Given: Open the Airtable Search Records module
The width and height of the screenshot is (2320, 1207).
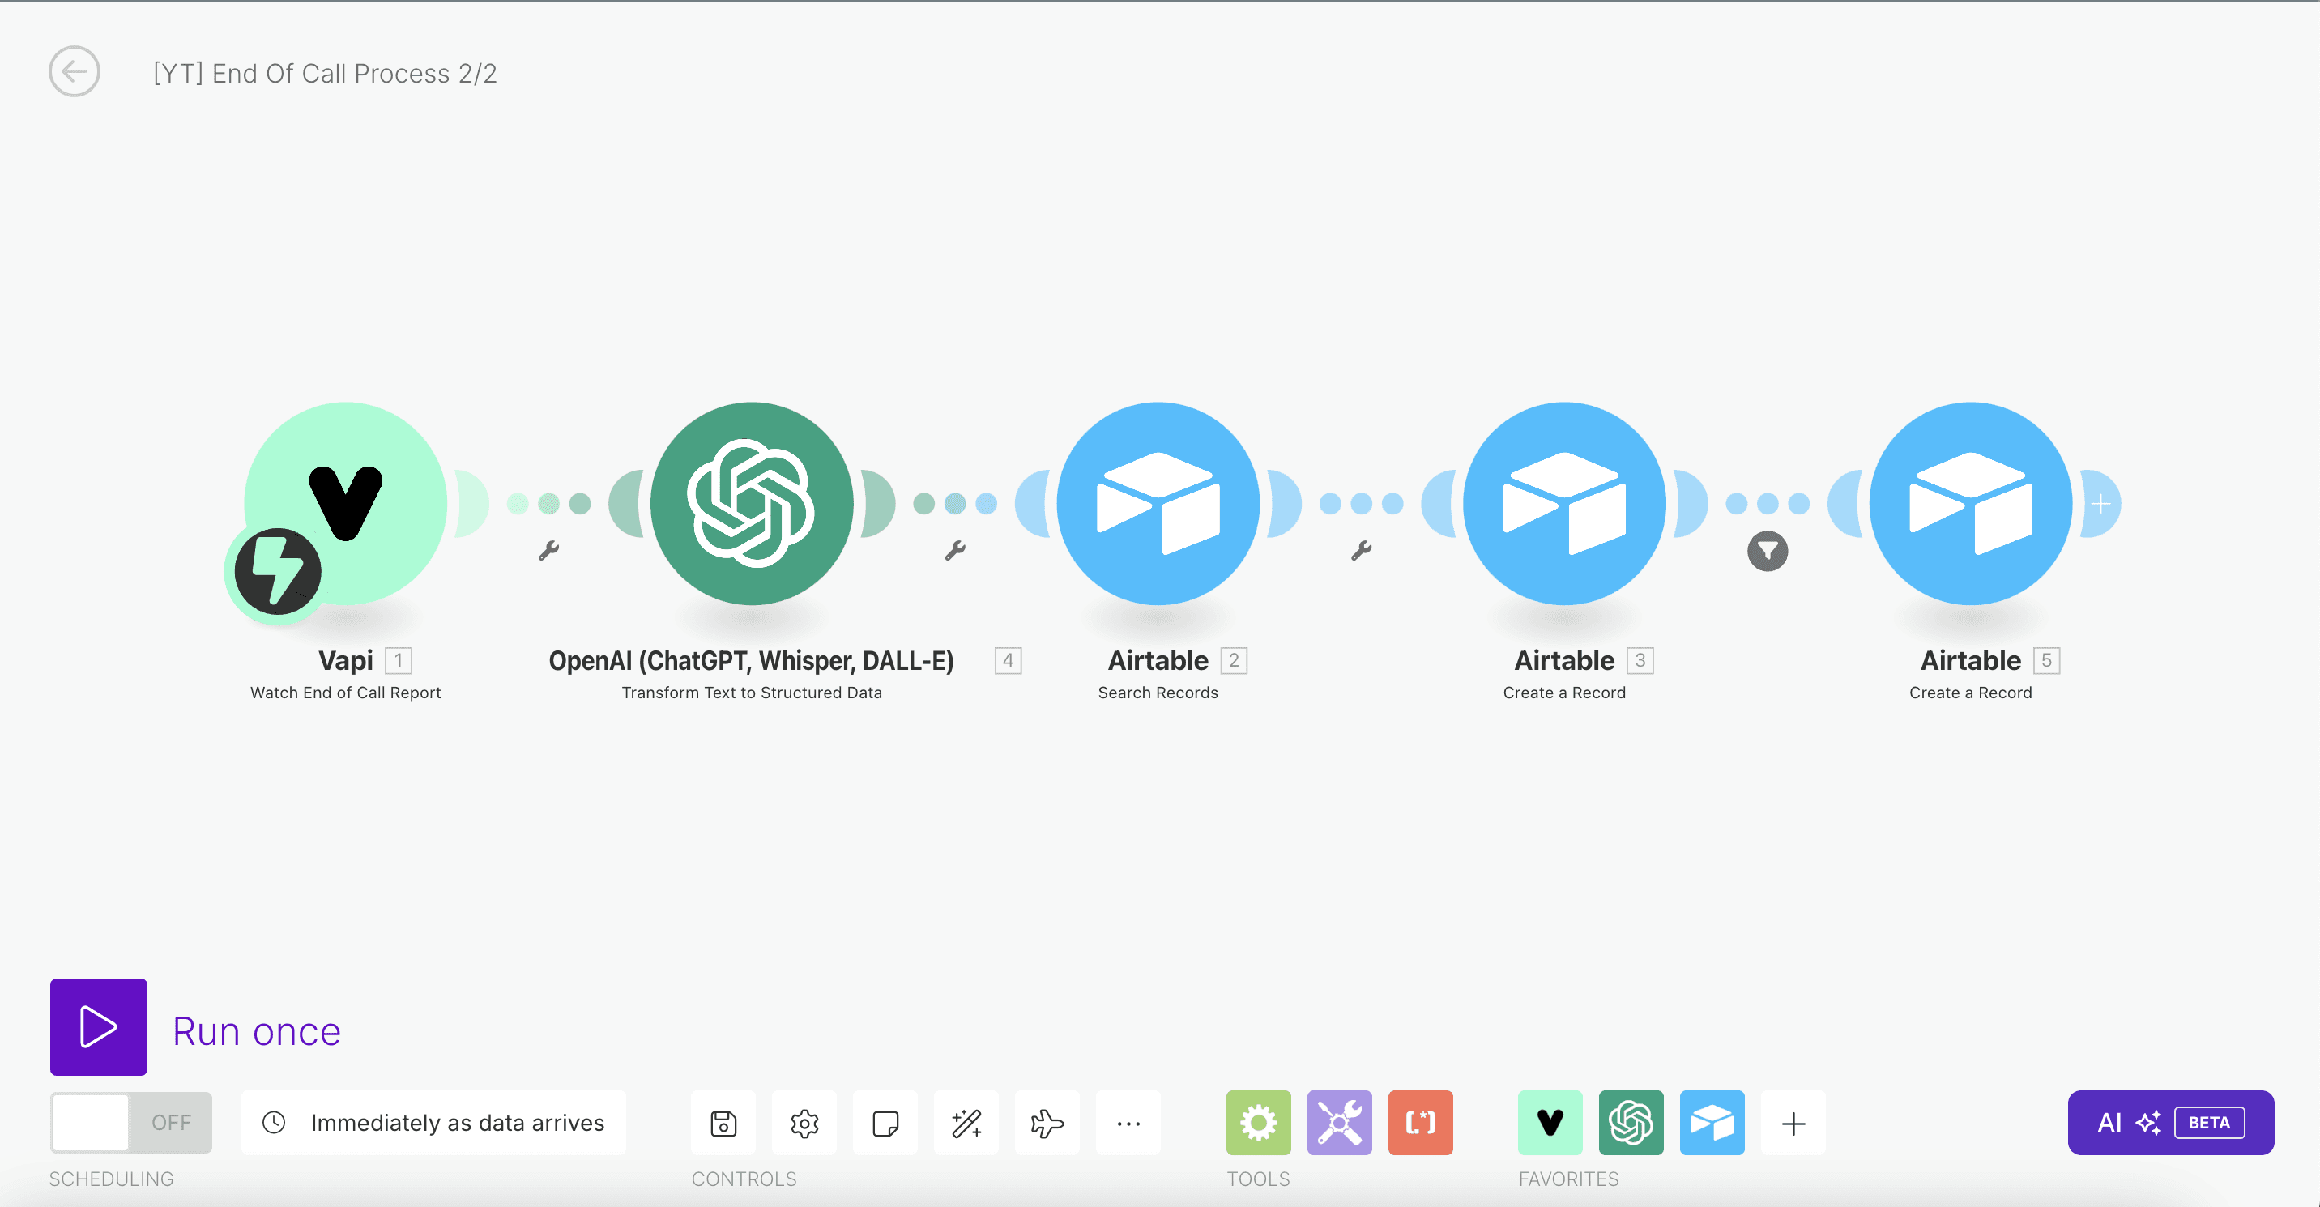Looking at the screenshot, I should coord(1158,502).
